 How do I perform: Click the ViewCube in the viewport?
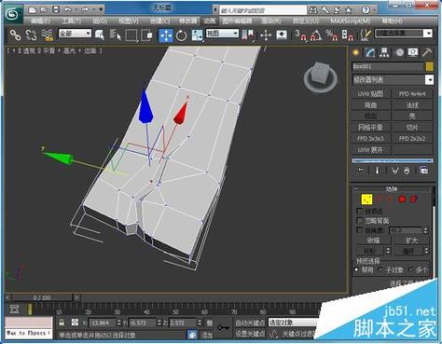tap(321, 76)
